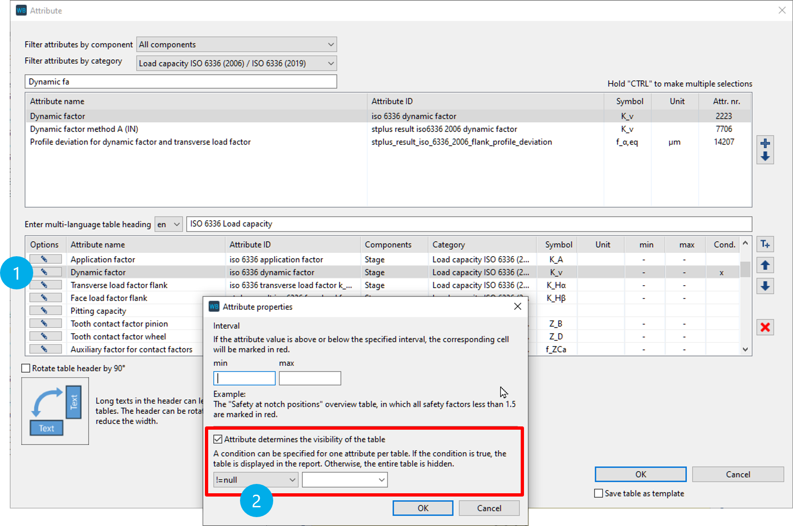
Task: Enable Rotate table header by 90°
Action: tap(26, 368)
